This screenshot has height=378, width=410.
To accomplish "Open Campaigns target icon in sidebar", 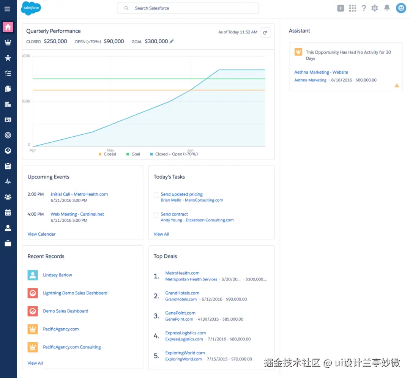I will coord(8,135).
